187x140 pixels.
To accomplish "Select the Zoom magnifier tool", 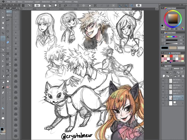I will (3, 18).
